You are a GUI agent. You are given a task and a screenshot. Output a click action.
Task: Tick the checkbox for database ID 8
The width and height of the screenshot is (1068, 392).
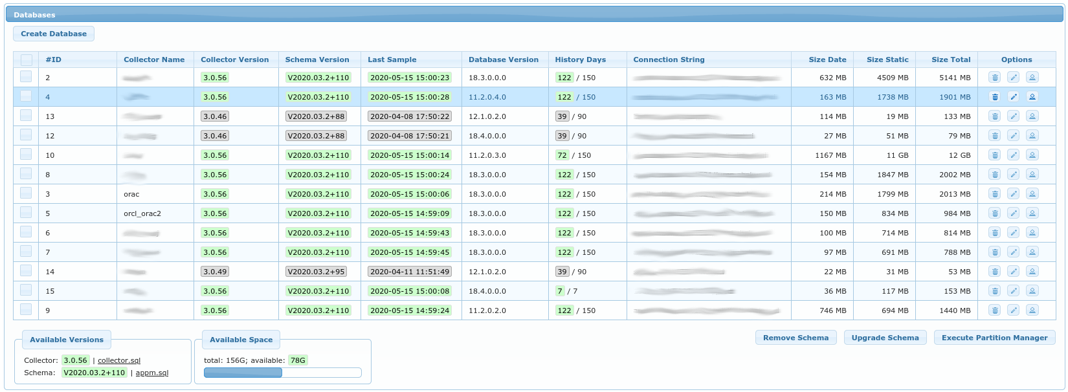tap(26, 173)
